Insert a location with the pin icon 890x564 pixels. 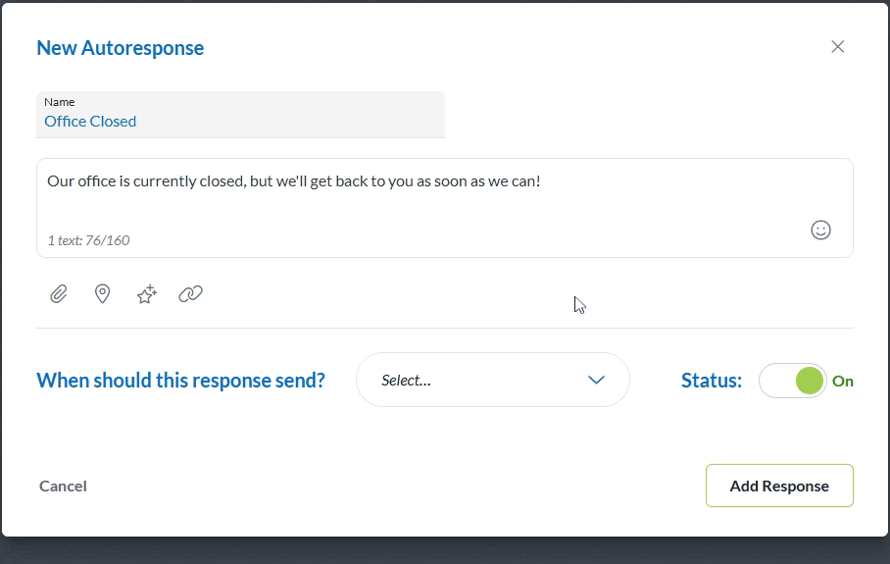tap(102, 293)
